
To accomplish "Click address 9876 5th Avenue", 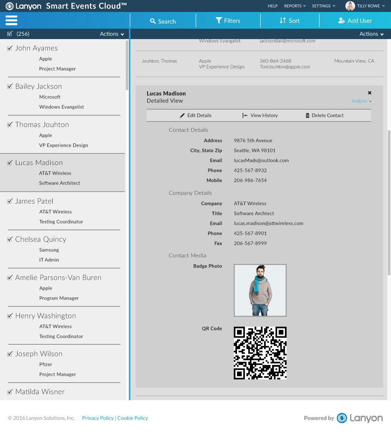I will [253, 140].
